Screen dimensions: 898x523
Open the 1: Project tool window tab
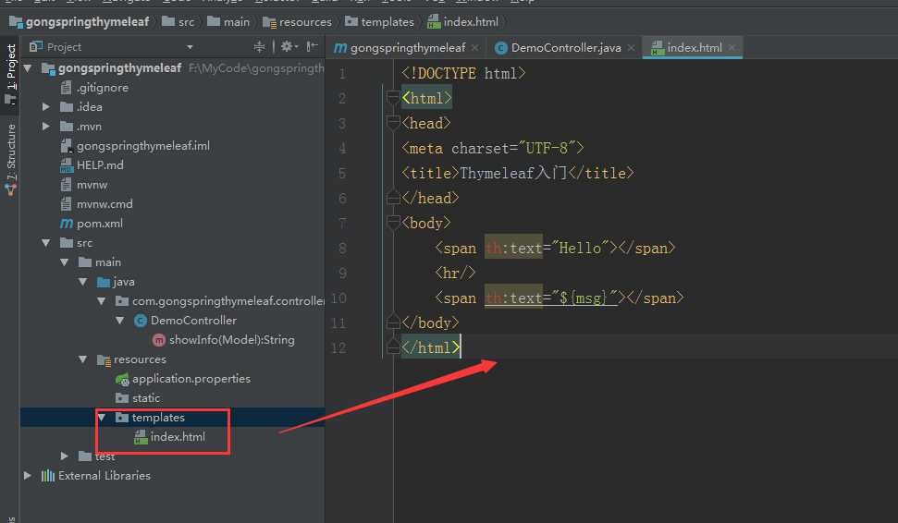[10, 74]
